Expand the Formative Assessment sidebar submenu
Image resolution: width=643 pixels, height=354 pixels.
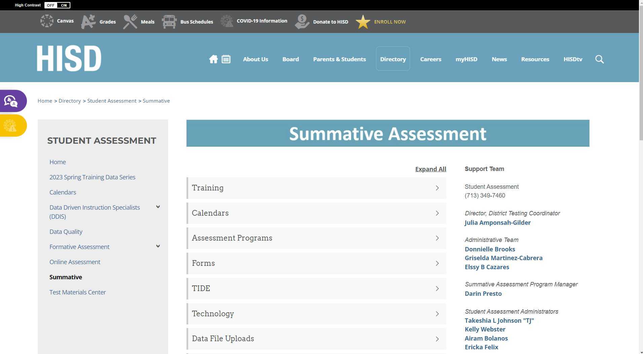pos(158,246)
